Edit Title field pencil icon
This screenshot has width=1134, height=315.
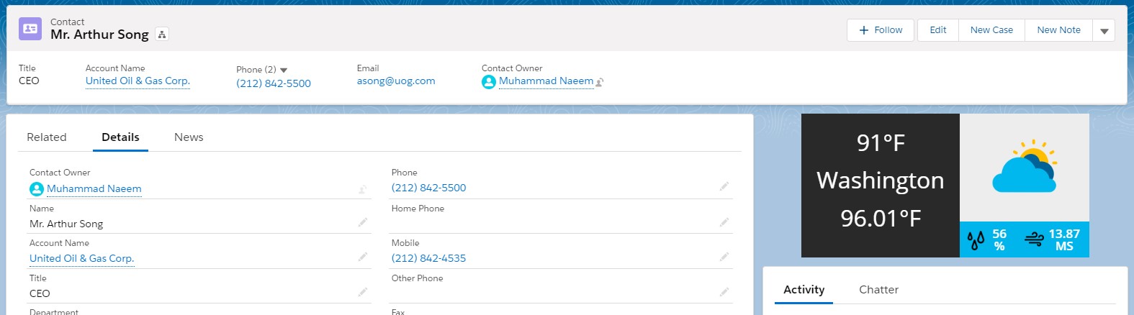point(363,292)
